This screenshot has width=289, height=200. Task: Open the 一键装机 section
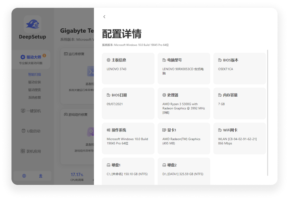tap(31, 111)
